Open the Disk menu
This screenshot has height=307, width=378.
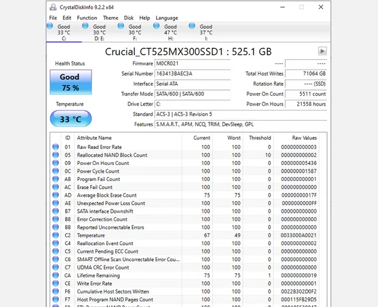pyautogui.click(x=129, y=18)
